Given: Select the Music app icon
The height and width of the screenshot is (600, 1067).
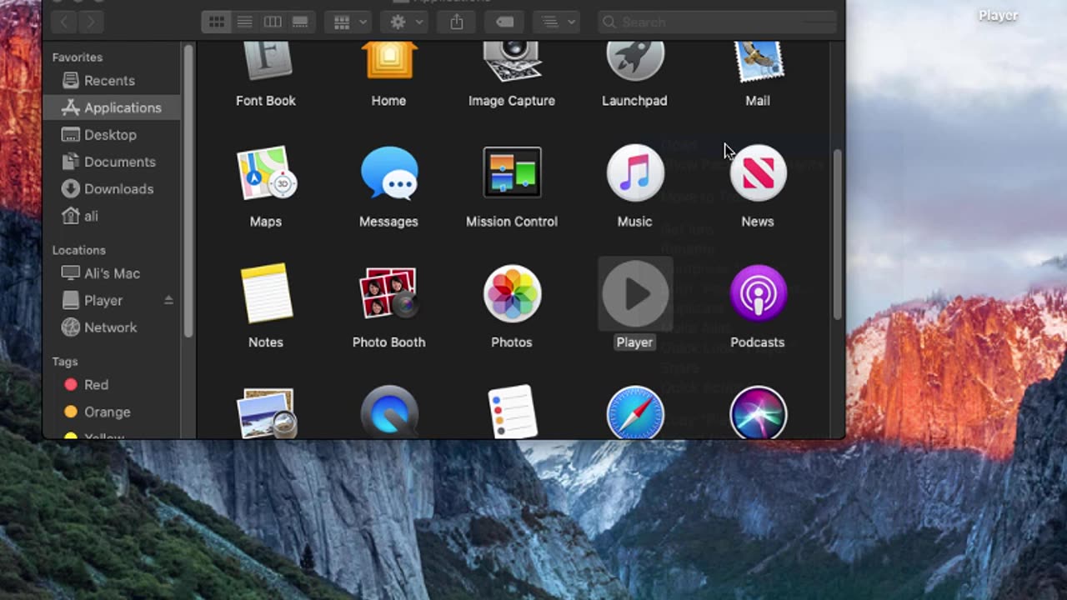Looking at the screenshot, I should [x=634, y=173].
